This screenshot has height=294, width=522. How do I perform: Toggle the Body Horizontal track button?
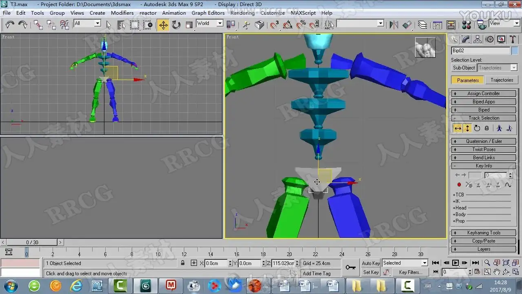[458, 128]
